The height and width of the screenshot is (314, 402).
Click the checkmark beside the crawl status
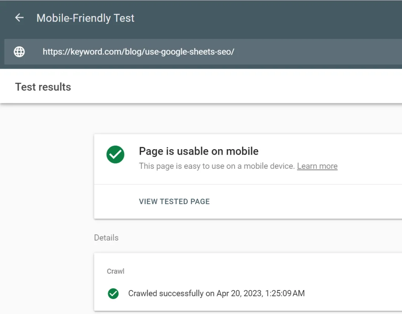tap(113, 293)
